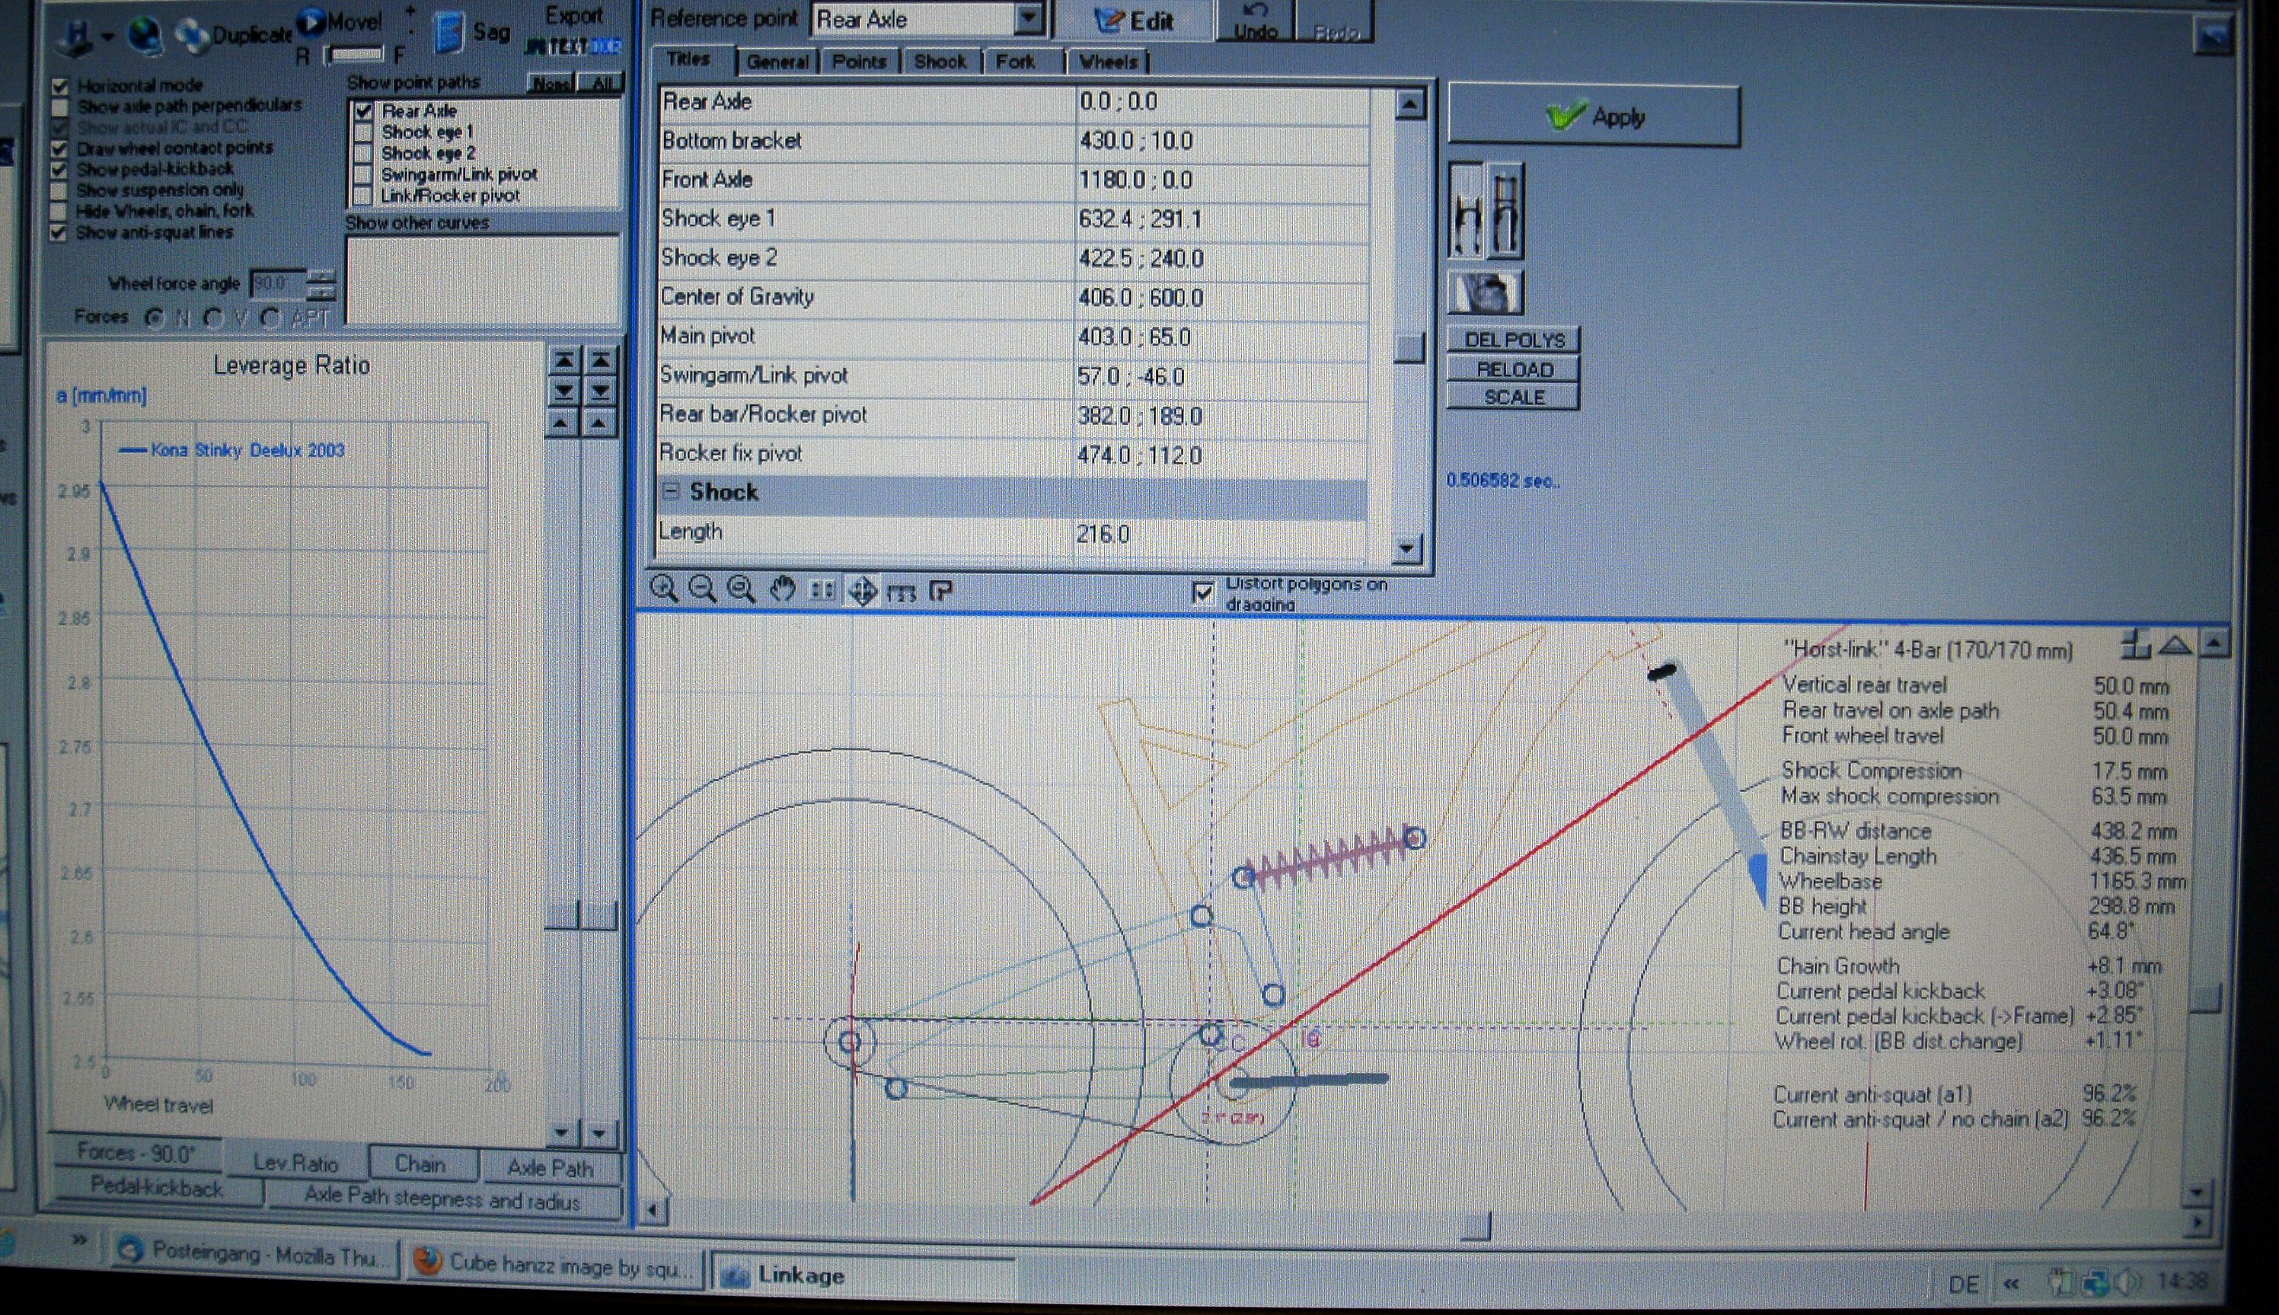Toggle Distort polygons on dragging checkbox
Viewport: 2279px width, 1315px height.
pos(1202,592)
